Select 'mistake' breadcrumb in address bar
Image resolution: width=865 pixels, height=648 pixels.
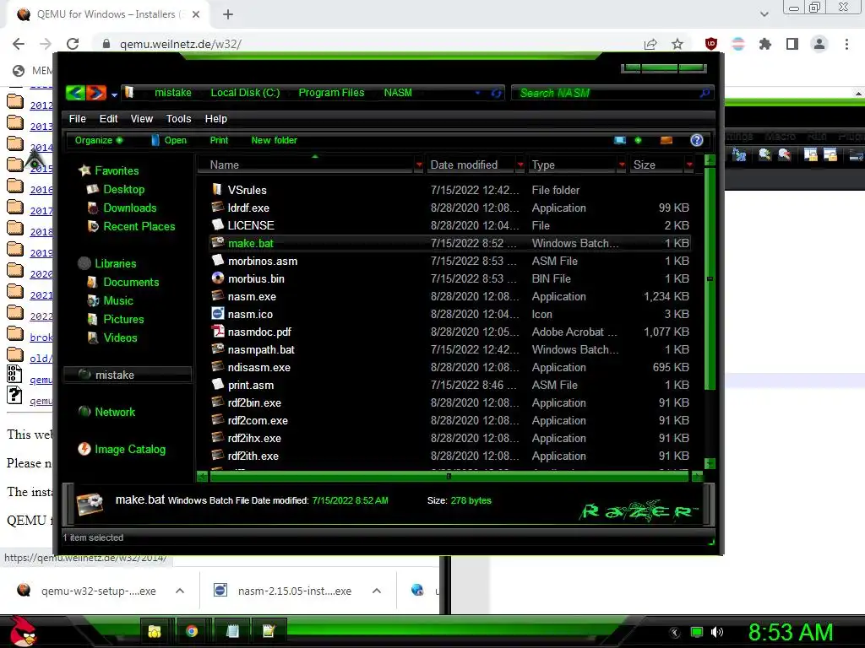point(172,93)
